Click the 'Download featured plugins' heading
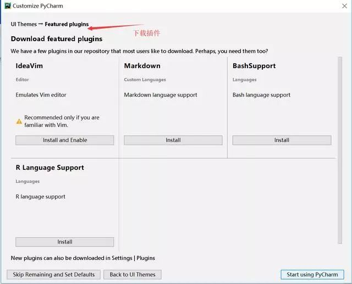This screenshot has width=352, height=284. pos(57,39)
